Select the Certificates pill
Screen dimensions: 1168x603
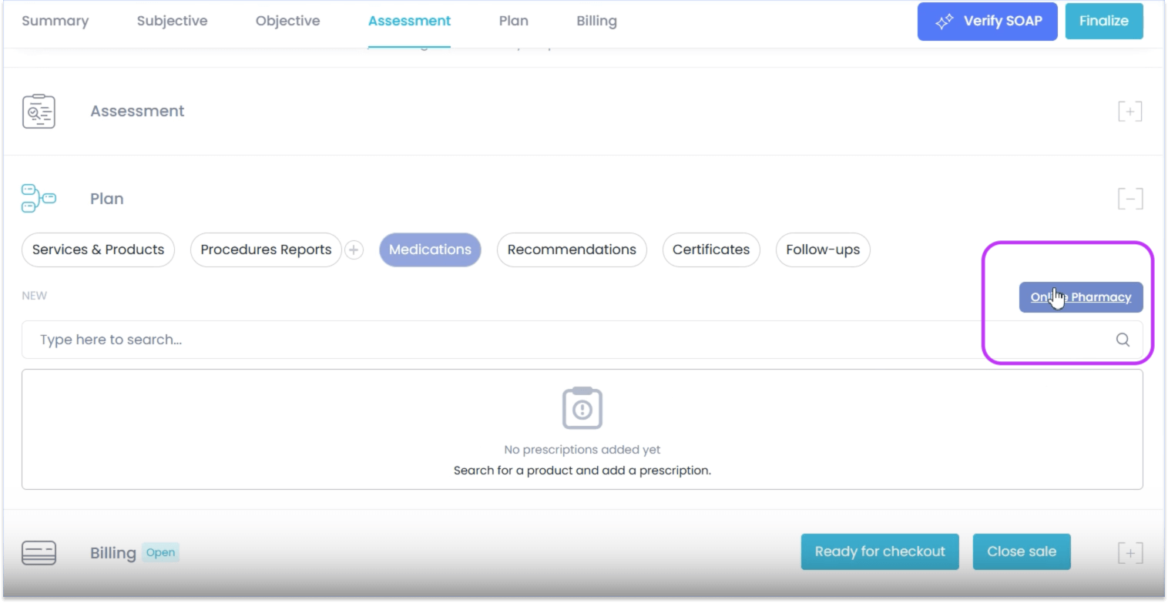711,250
